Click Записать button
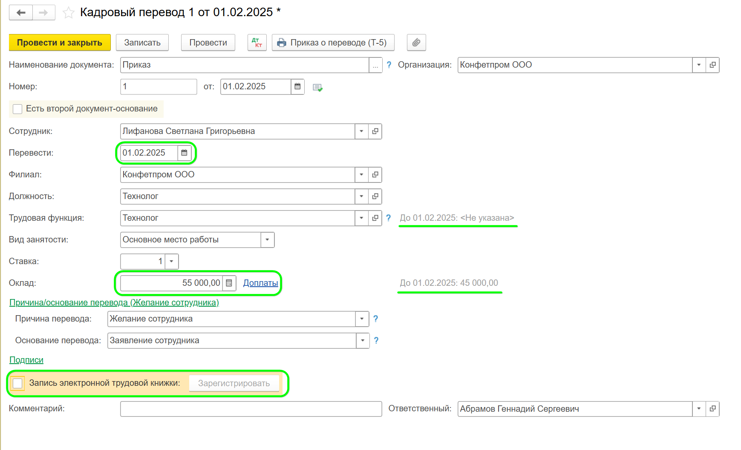This screenshot has width=741, height=450. (142, 43)
